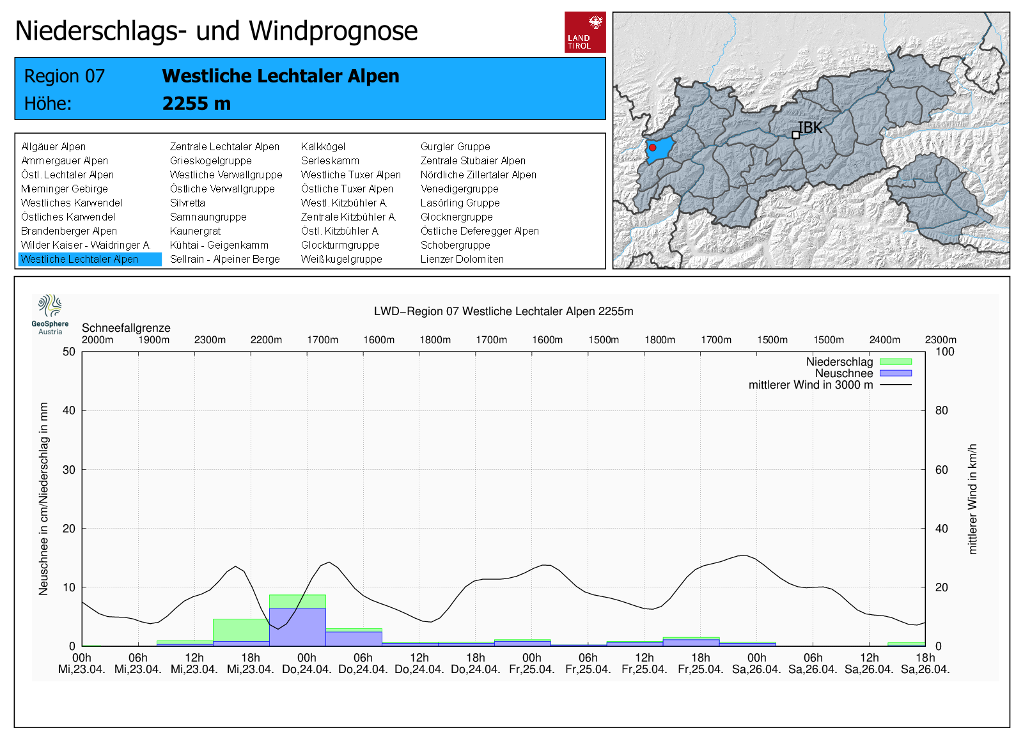The height and width of the screenshot is (737, 1023).
Task: Select the Allgäuer Alpen region link
Action: click(x=53, y=146)
